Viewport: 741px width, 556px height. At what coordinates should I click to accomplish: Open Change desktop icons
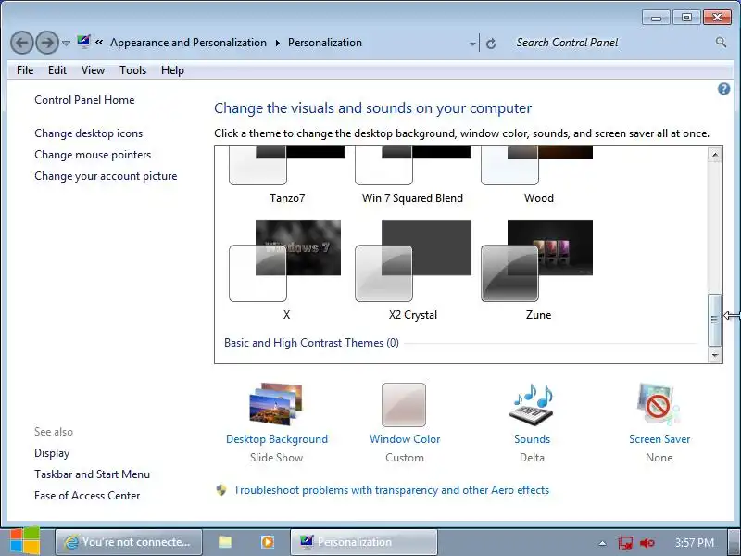click(x=88, y=133)
